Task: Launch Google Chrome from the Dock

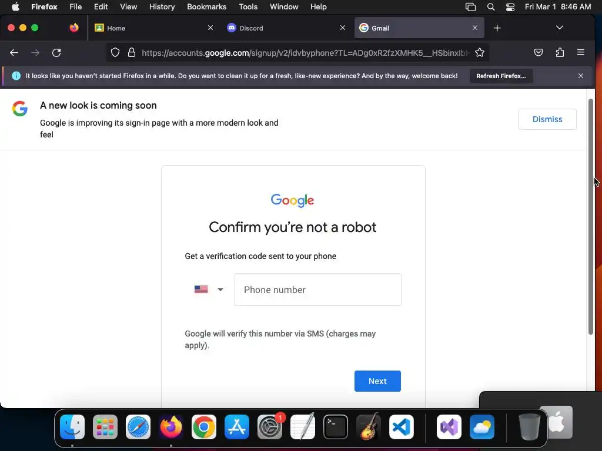Action: click(204, 427)
